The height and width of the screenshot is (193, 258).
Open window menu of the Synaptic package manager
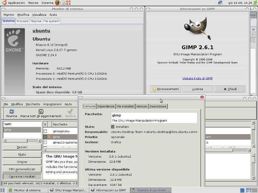3,98
